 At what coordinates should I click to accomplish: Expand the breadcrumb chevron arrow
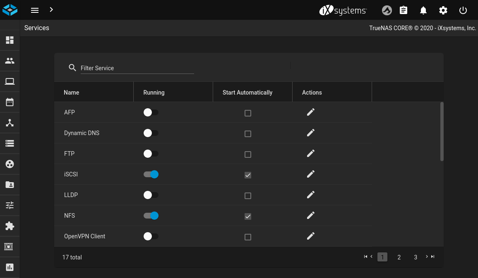(x=51, y=10)
